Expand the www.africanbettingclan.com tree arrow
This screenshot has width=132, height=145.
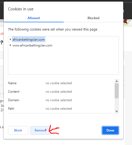point(10,45)
